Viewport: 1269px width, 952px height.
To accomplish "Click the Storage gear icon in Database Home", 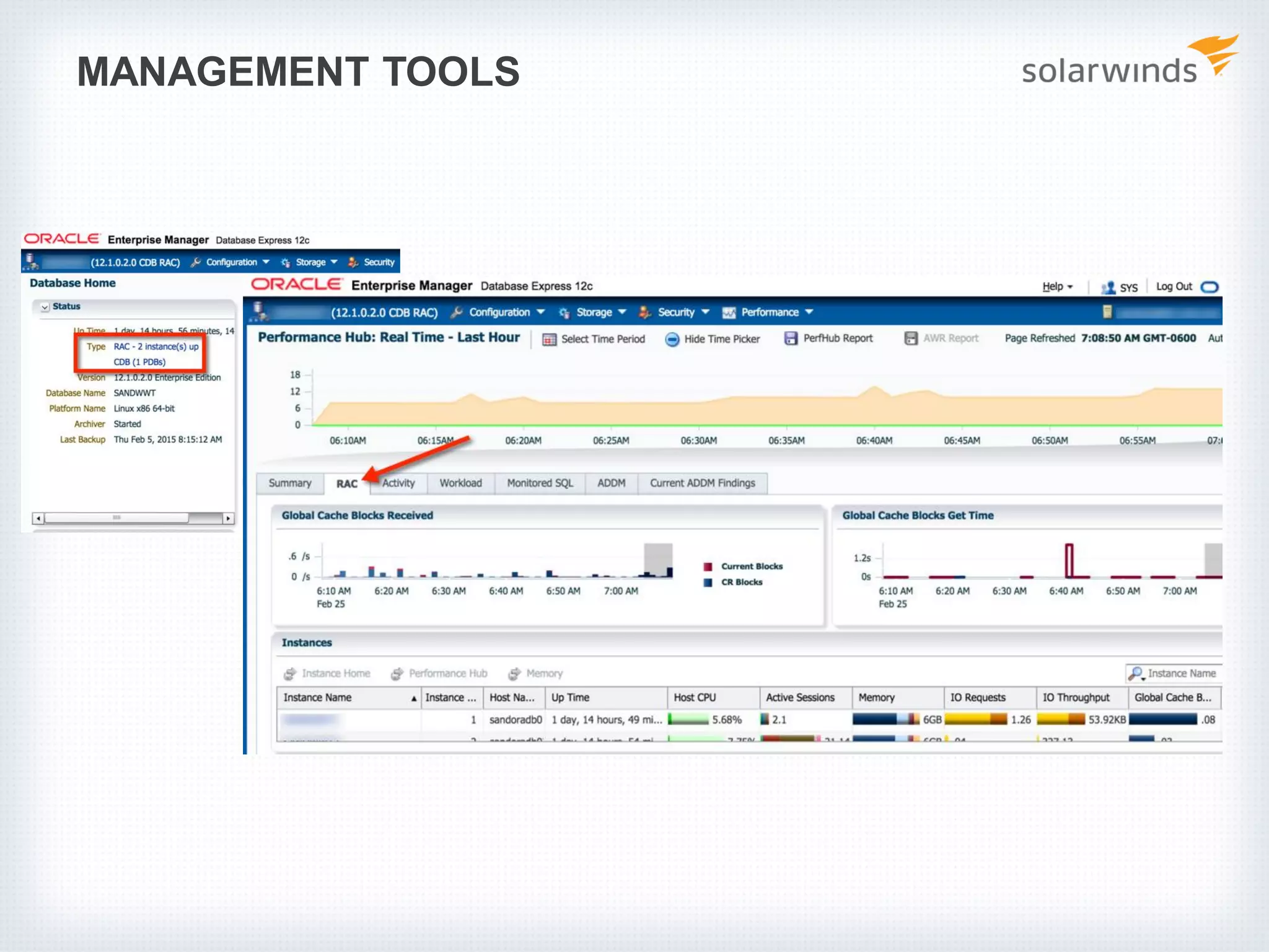I will 286,263.
